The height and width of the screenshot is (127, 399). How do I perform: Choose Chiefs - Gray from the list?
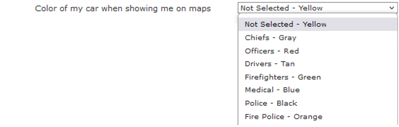pyautogui.click(x=318, y=38)
